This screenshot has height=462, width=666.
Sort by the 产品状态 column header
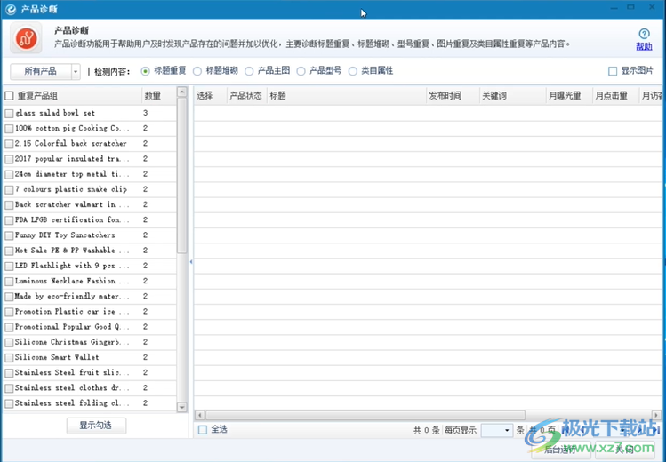tap(246, 96)
